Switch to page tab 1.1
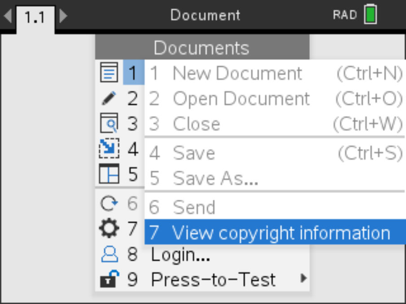The image size is (406, 304). (x=35, y=19)
